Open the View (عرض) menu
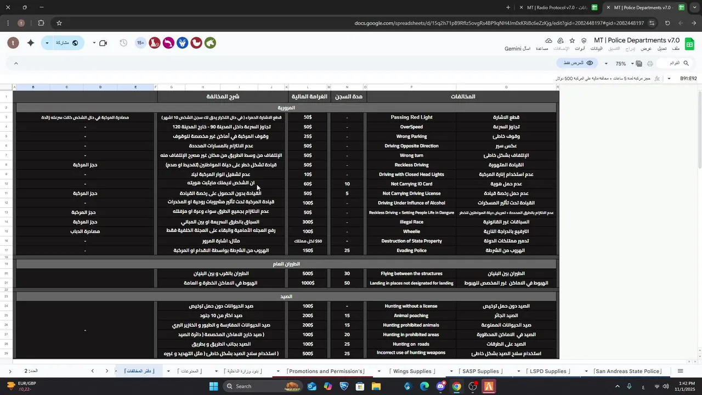The height and width of the screenshot is (395, 702). 646,49
